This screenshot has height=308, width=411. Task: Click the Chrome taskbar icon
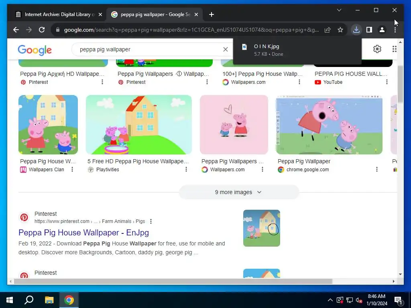point(69,300)
